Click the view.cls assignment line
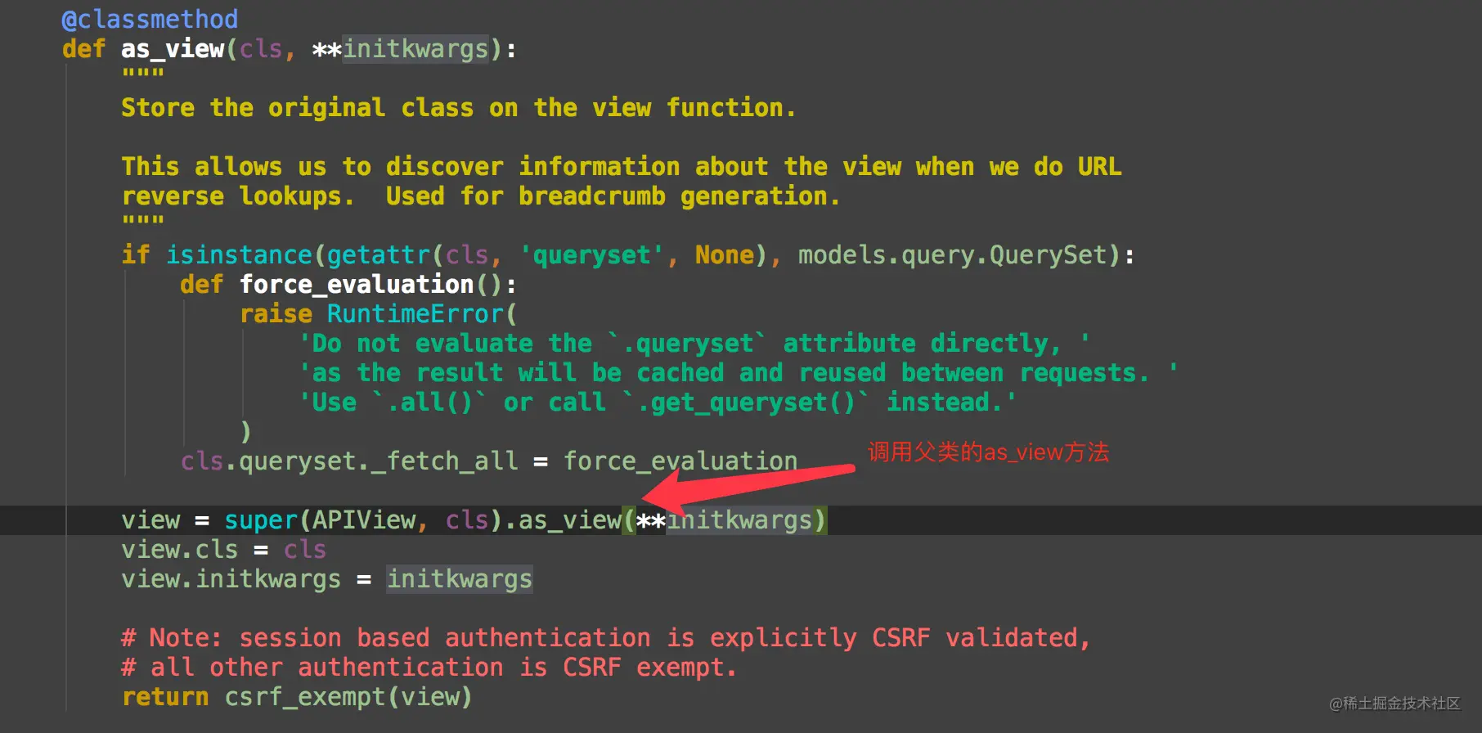The width and height of the screenshot is (1482, 733). tap(223, 550)
